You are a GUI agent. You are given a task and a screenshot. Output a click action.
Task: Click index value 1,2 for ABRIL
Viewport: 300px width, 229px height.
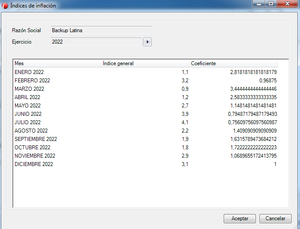[x=185, y=97]
